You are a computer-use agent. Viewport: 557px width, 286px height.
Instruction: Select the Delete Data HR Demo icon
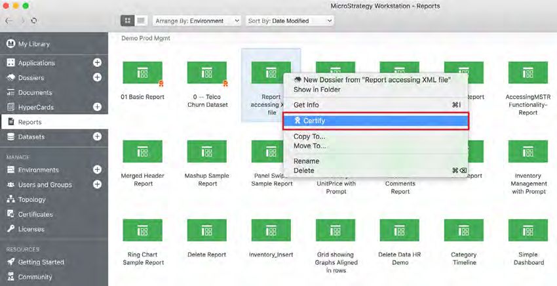tap(399, 230)
